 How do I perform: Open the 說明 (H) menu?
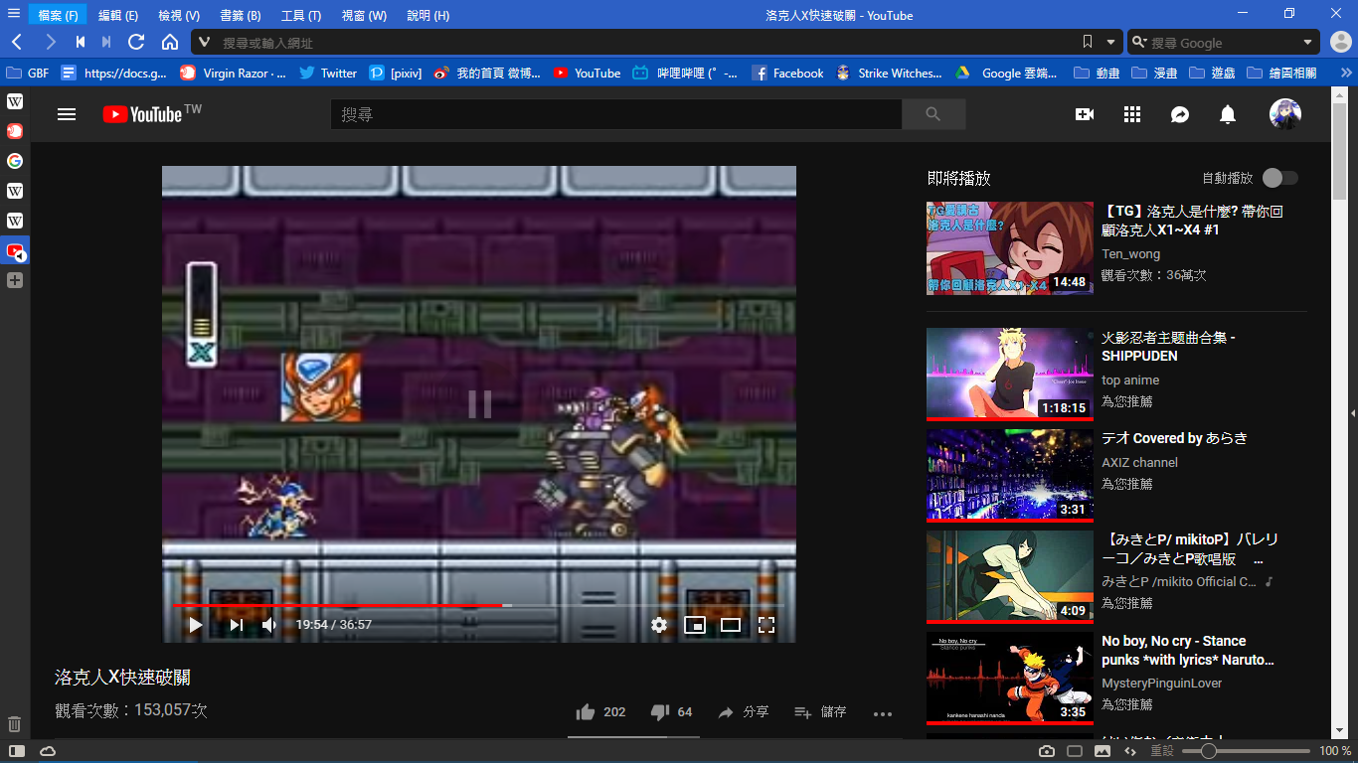tap(428, 15)
